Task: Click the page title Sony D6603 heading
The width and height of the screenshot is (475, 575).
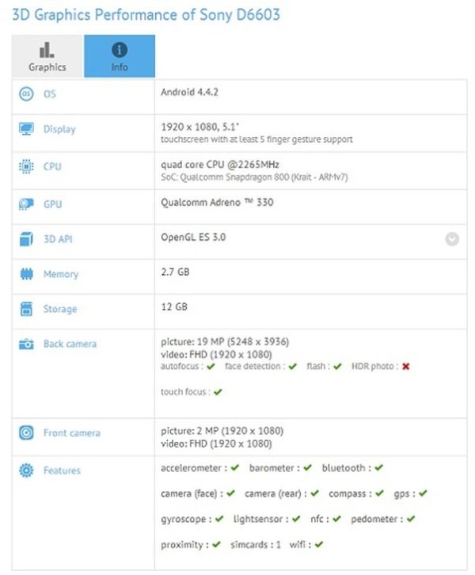Action: pyautogui.click(x=146, y=14)
